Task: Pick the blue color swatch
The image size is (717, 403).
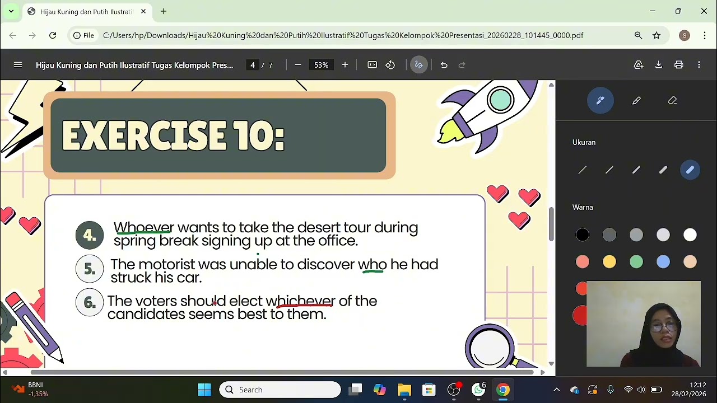Action: point(663,262)
